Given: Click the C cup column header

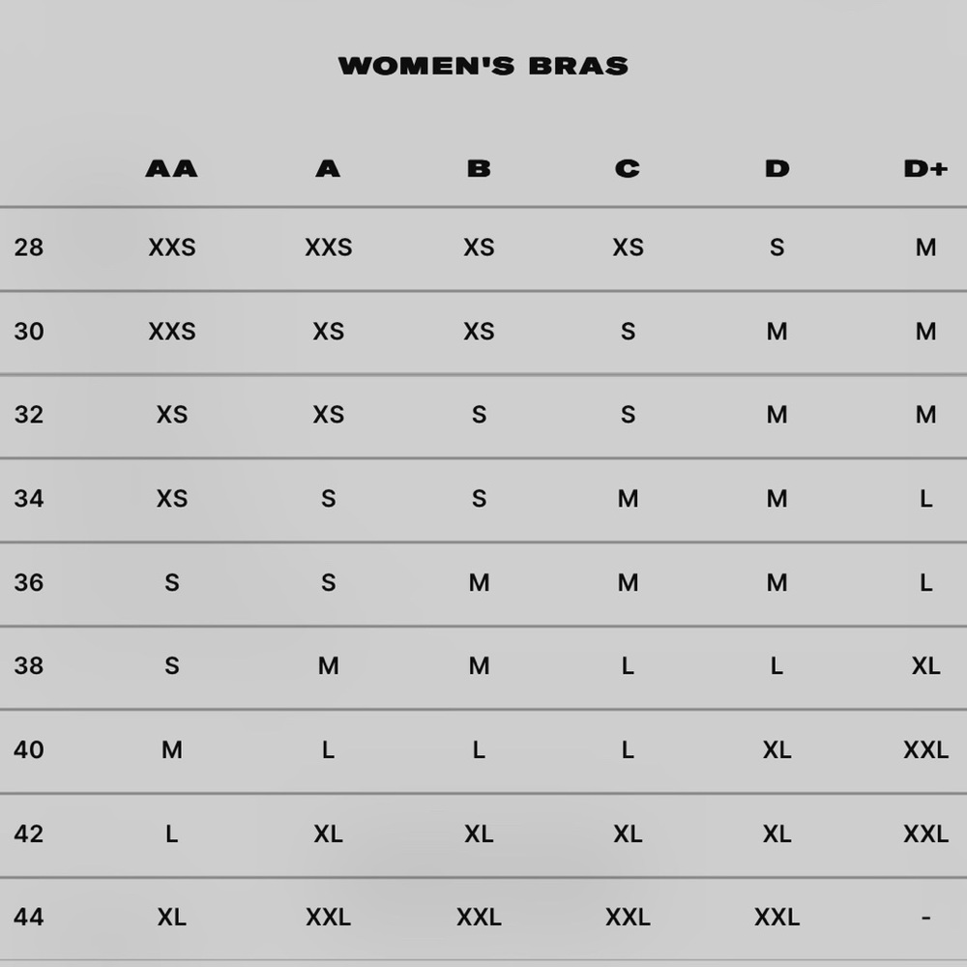Looking at the screenshot, I should tap(628, 168).
